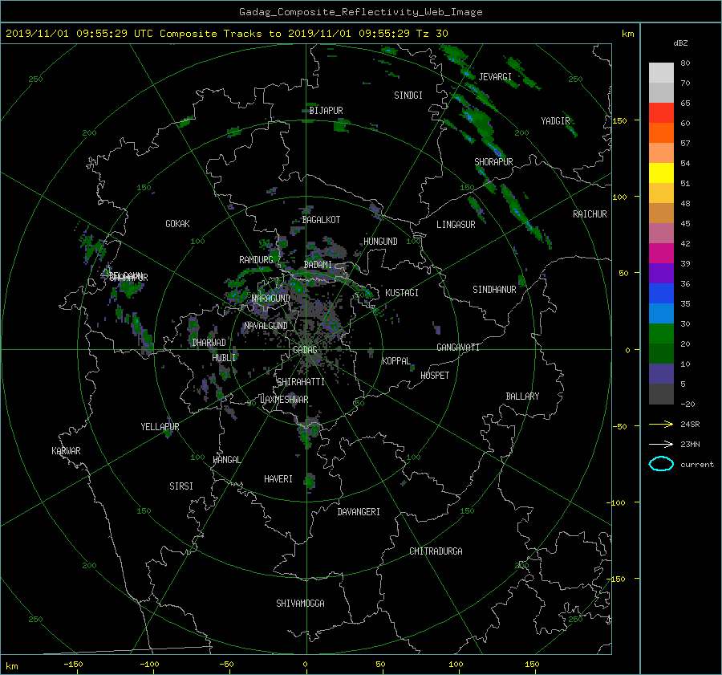Viewport: 722px width, 675px height.
Task: Click the 'dBZ' legend heading
Action: [680, 43]
